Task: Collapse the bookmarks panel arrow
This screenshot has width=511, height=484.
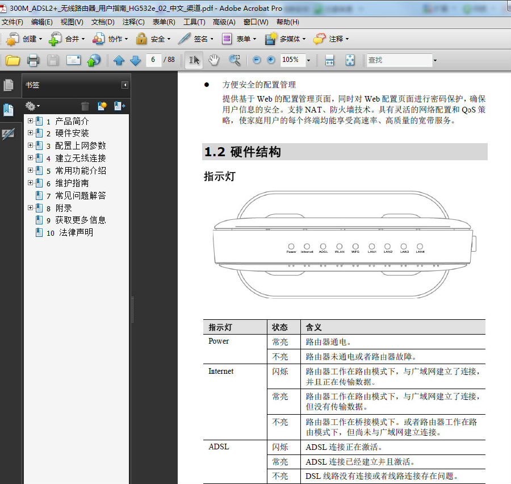Action: pos(125,85)
